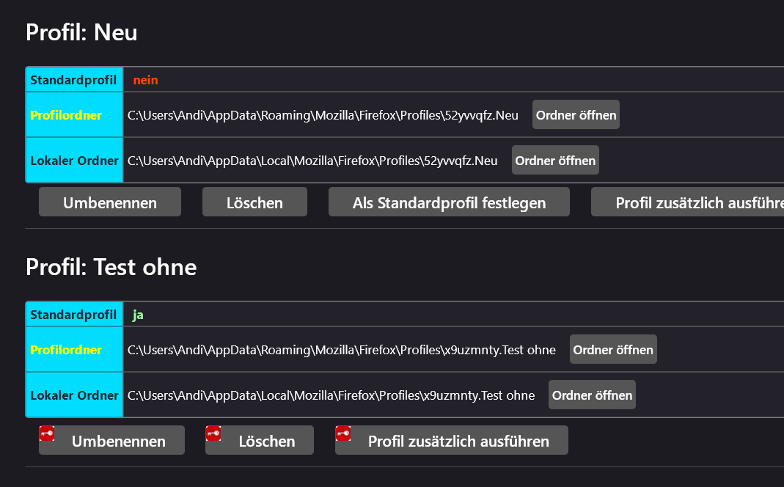Open the Profilordner of Test ohne profile

(613, 350)
